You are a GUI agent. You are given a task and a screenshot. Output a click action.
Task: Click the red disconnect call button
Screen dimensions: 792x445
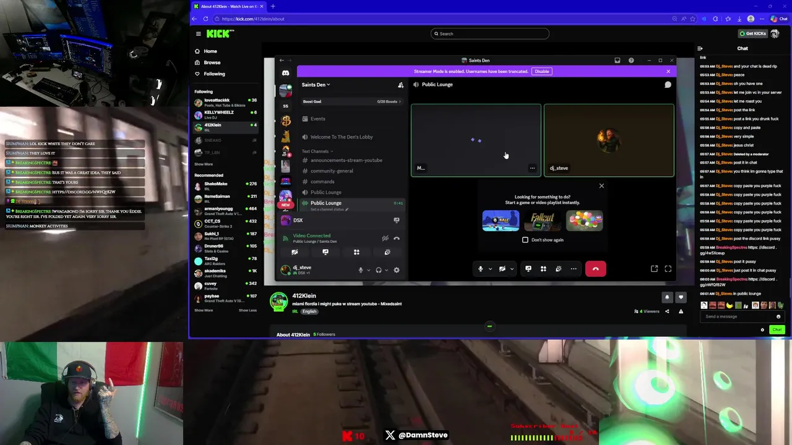[595, 269]
